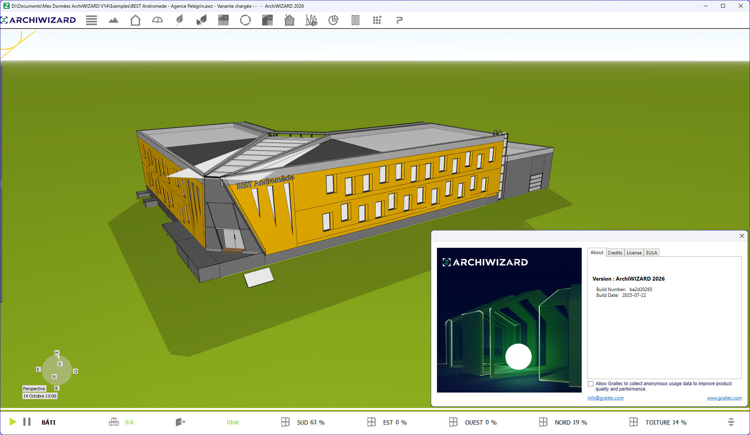Click the circular refresh ring icon
Screen dimensions: 750x435
245,20
